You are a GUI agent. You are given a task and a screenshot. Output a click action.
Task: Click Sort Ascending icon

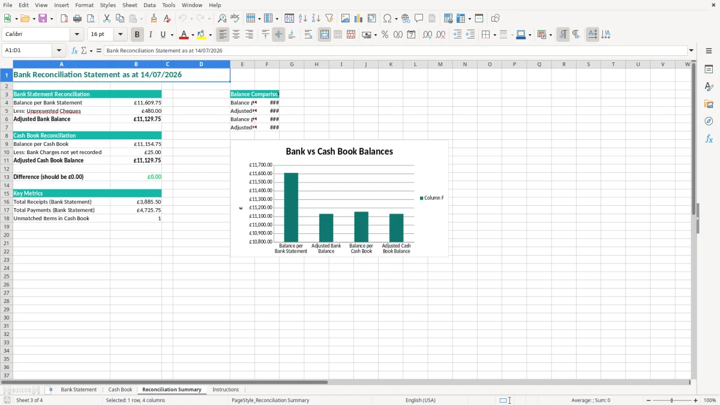303,19
